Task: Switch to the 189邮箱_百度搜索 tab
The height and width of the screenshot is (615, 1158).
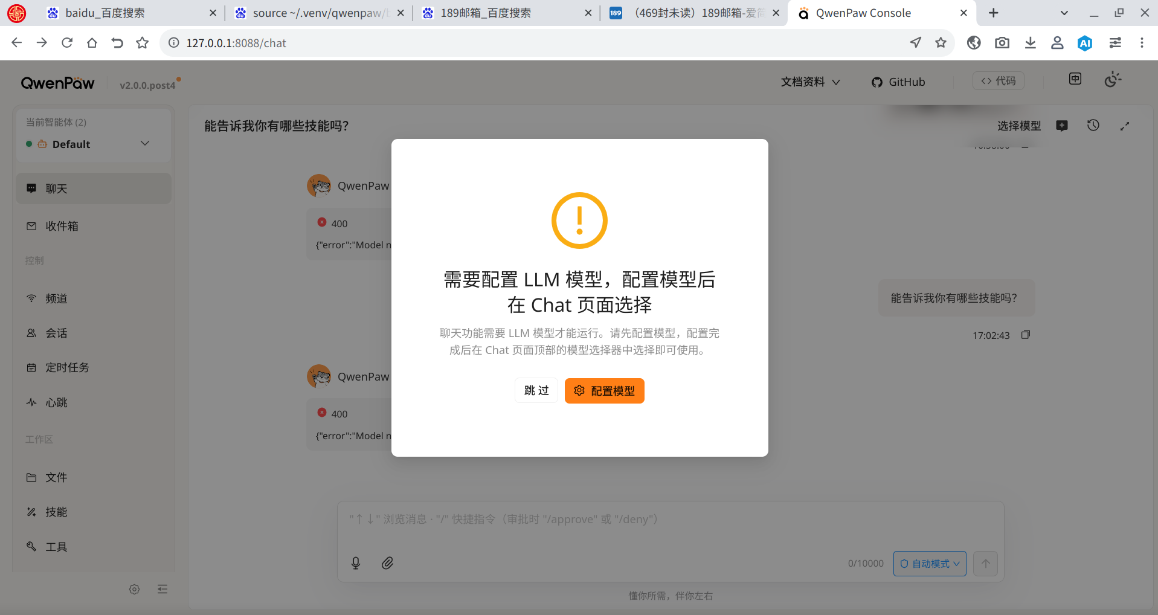Action: click(506, 13)
